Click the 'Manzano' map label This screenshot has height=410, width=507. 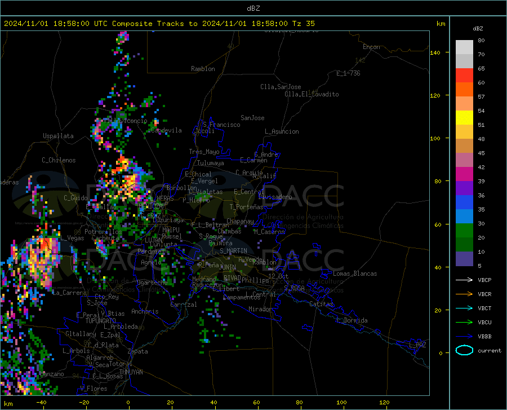pos(52,374)
